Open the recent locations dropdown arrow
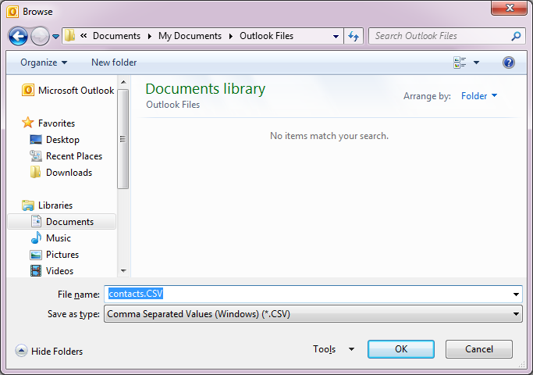This screenshot has height=375, width=533. point(55,36)
